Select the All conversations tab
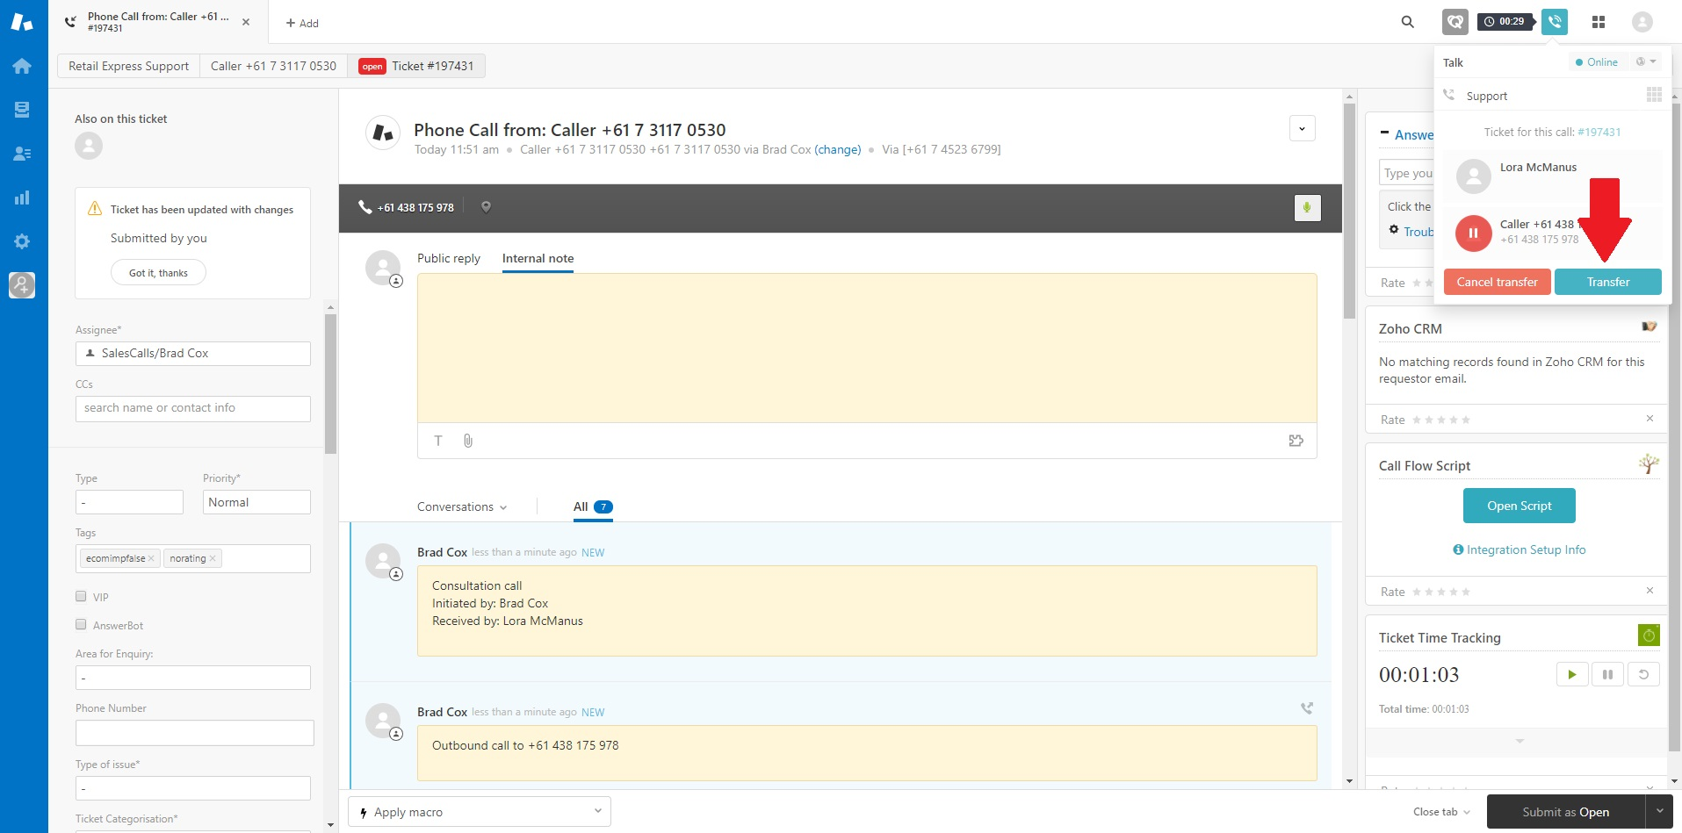The width and height of the screenshot is (1682, 833). [x=593, y=507]
